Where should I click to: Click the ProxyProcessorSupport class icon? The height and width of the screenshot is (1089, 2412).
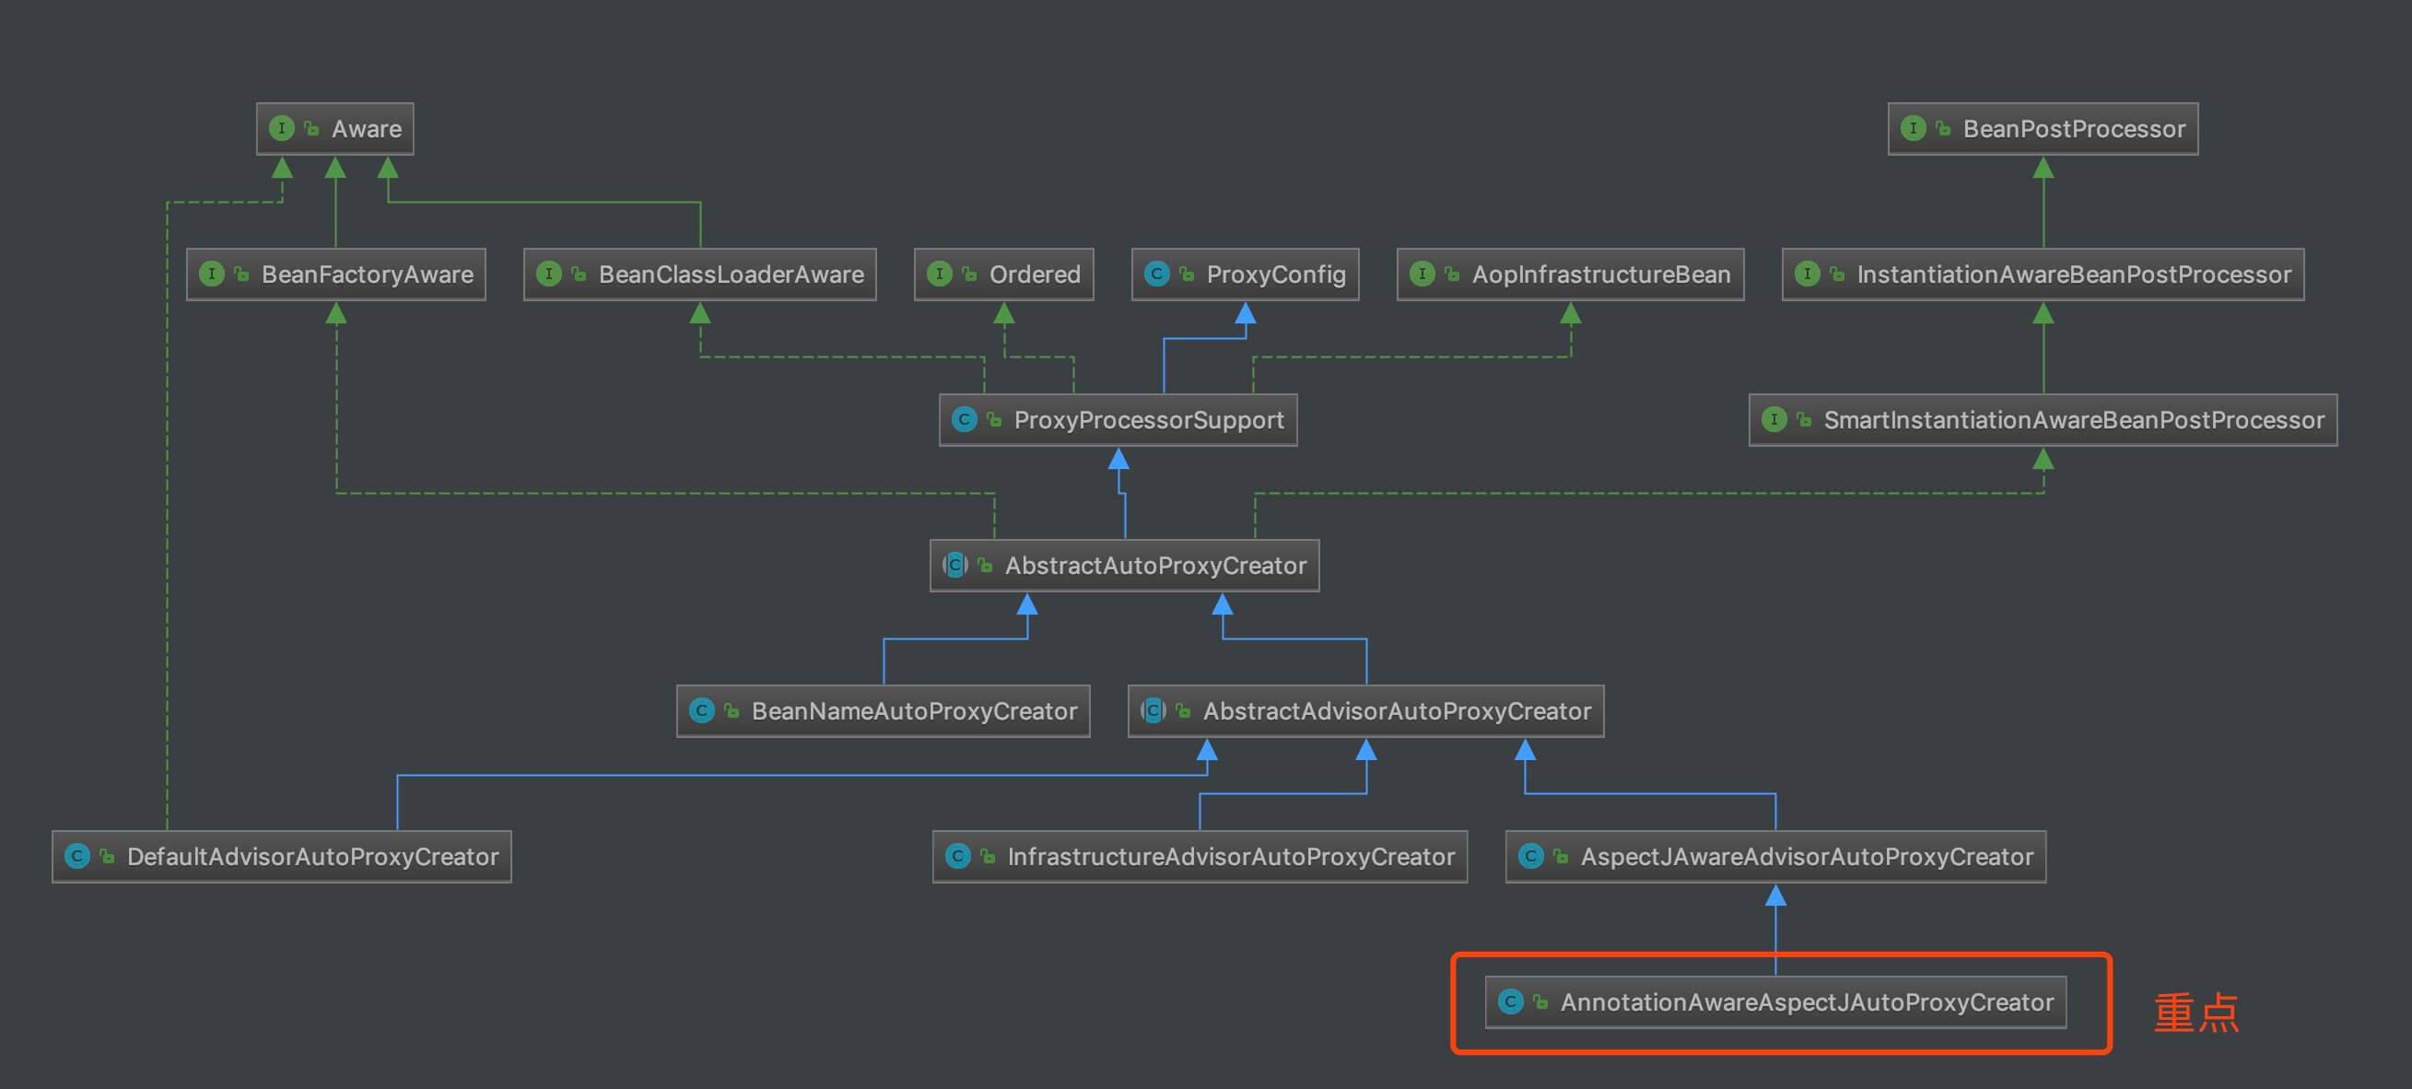pos(964,419)
